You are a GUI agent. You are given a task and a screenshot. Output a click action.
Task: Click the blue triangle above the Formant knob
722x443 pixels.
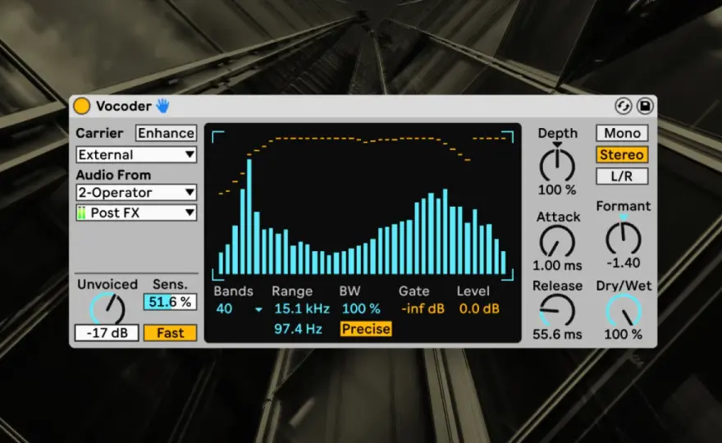(x=623, y=217)
